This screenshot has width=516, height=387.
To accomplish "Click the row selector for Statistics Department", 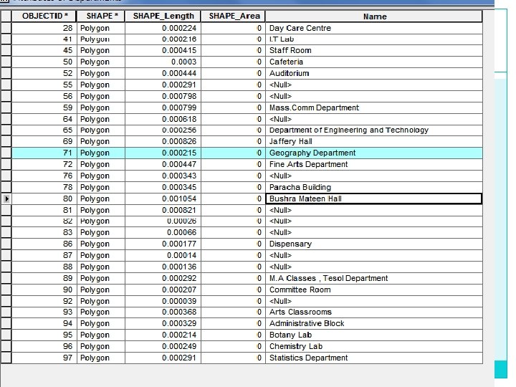I will tap(6, 358).
